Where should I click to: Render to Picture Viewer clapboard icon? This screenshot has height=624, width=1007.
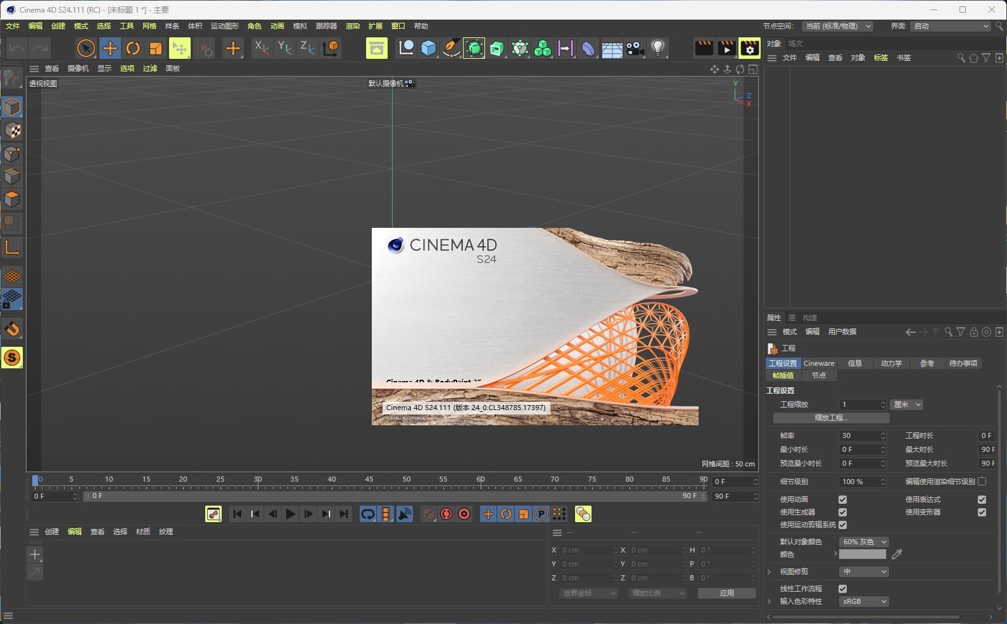click(x=726, y=48)
